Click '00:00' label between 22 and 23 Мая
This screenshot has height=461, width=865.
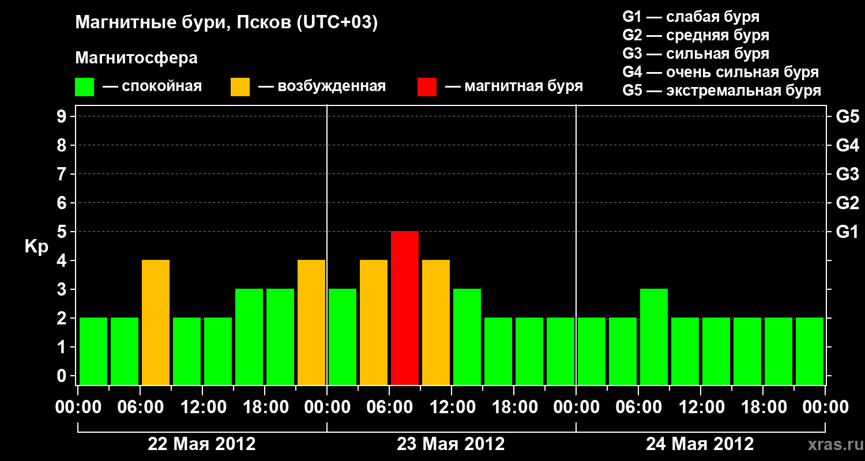tap(327, 407)
